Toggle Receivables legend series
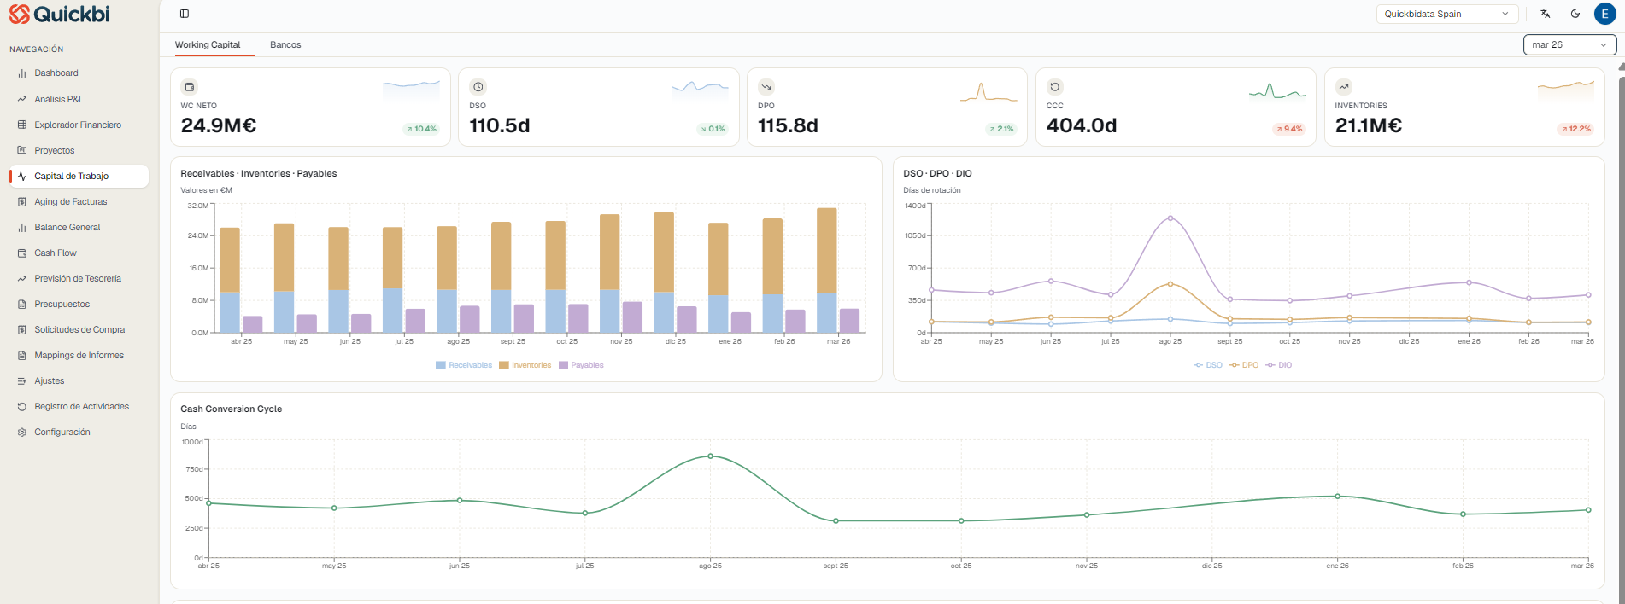1625x604 pixels. click(x=464, y=365)
